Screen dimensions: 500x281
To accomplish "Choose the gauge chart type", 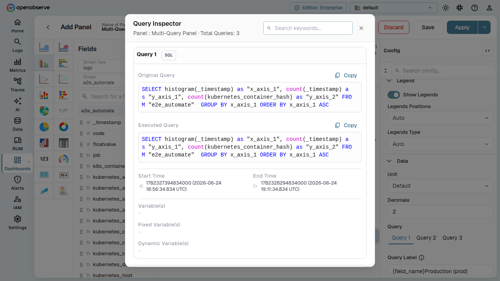I will 64,159.
